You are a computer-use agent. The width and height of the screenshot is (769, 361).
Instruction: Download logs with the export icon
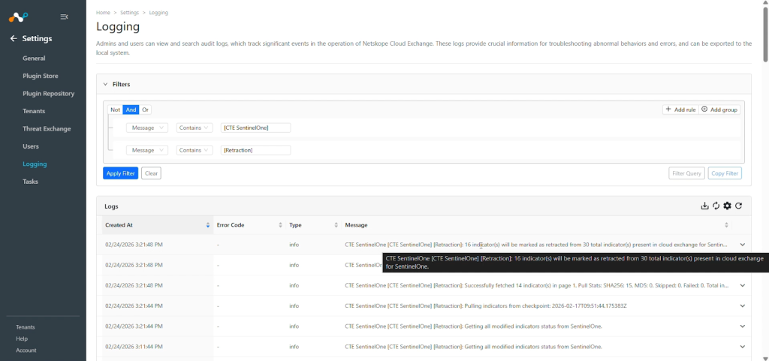coord(704,206)
